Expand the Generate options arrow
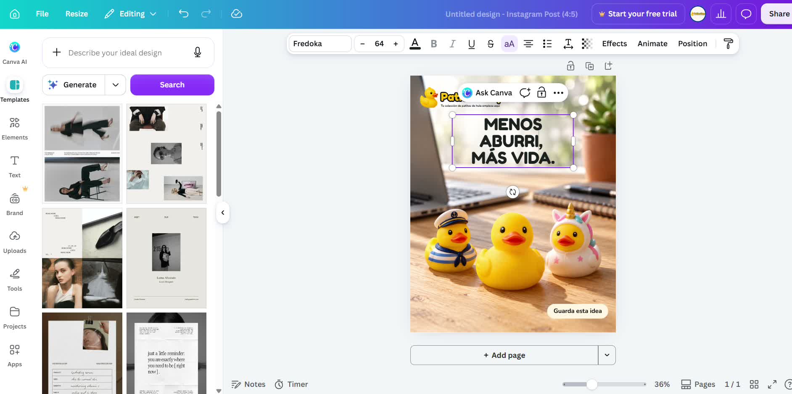 [116, 85]
